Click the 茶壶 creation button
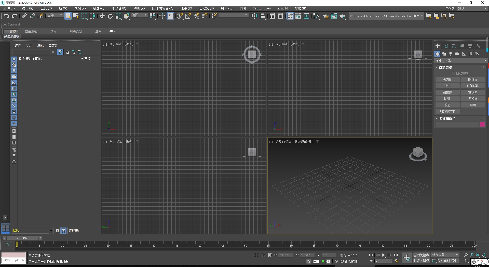The width and height of the screenshot is (489, 267). [x=447, y=105]
